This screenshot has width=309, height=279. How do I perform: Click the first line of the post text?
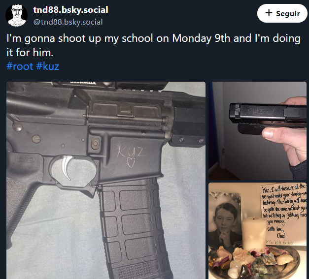coord(153,38)
